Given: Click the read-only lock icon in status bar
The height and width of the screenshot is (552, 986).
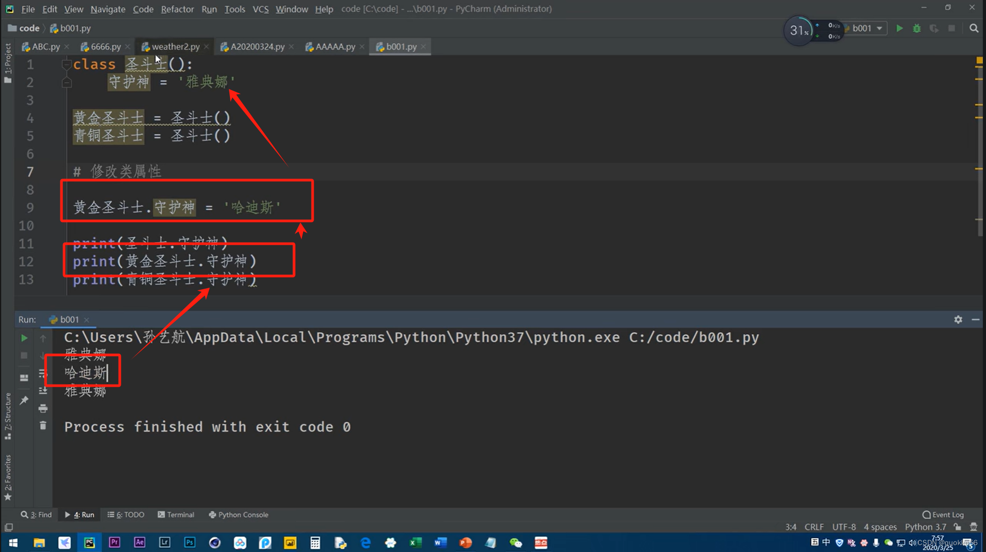Looking at the screenshot, I should (x=957, y=527).
